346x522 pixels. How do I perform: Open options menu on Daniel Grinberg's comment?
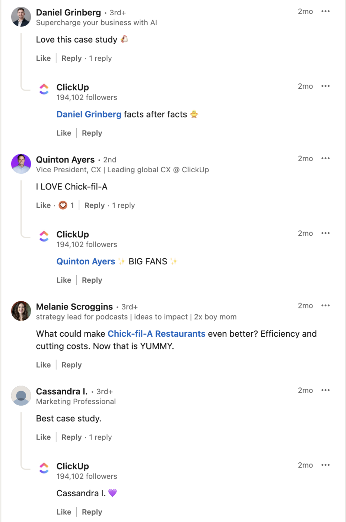pos(326,12)
